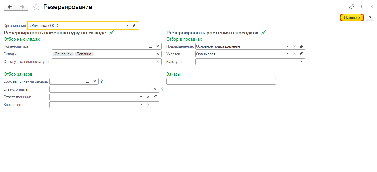Click Подразделение field Основное подразделение
Image resolution: width=377 pixels, height=172 pixels.
(x=240, y=46)
